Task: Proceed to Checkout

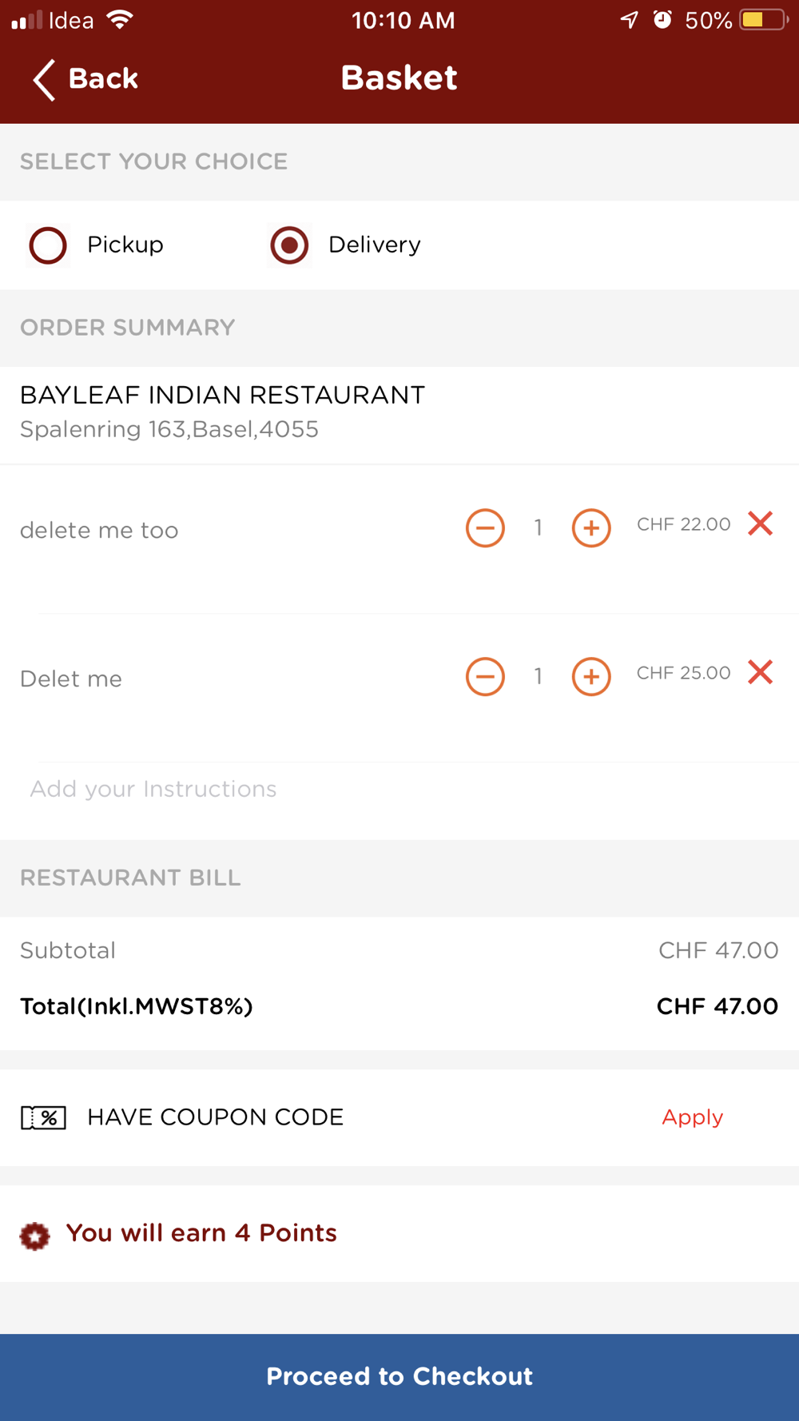Action: [399, 1376]
